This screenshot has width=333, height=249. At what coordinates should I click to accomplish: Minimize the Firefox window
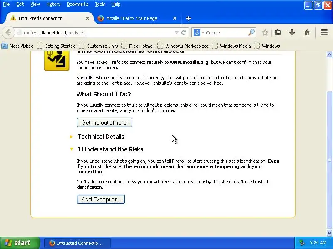[x=308, y=5]
